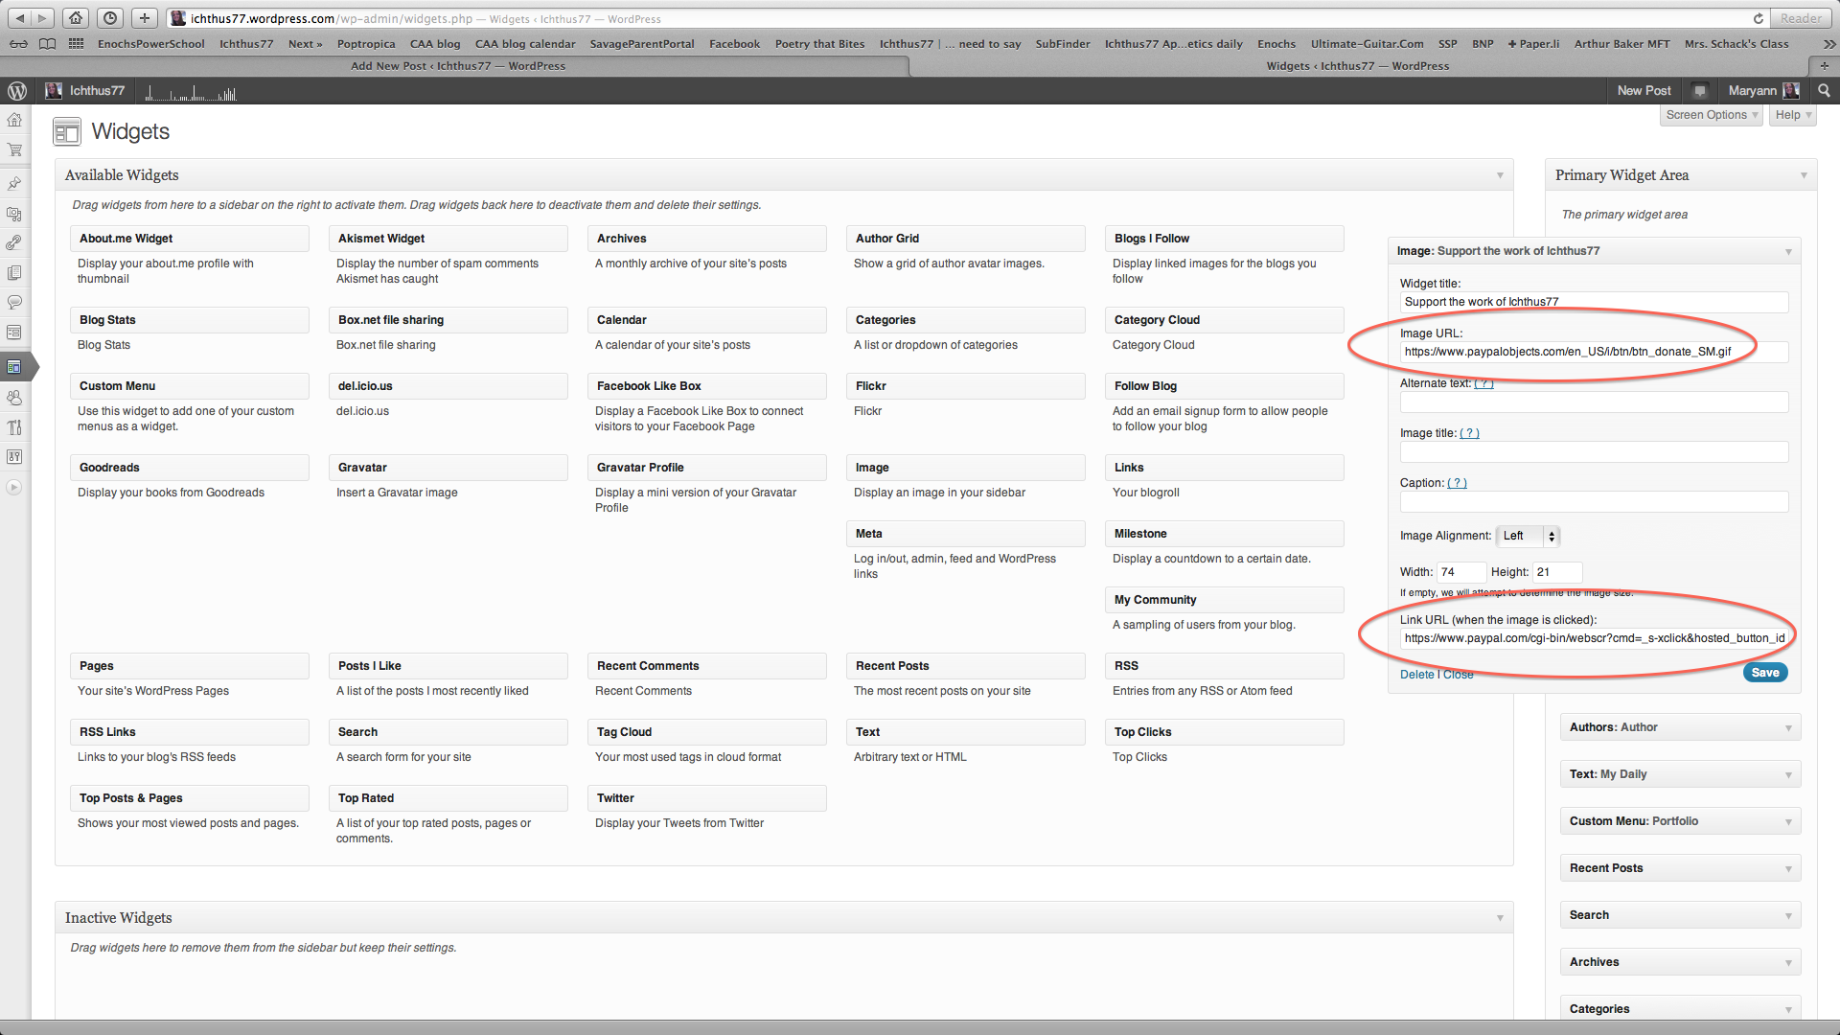Viewport: 1840px width, 1035px height.
Task: Switch to the Add New Post browser tab
Action: [458, 66]
